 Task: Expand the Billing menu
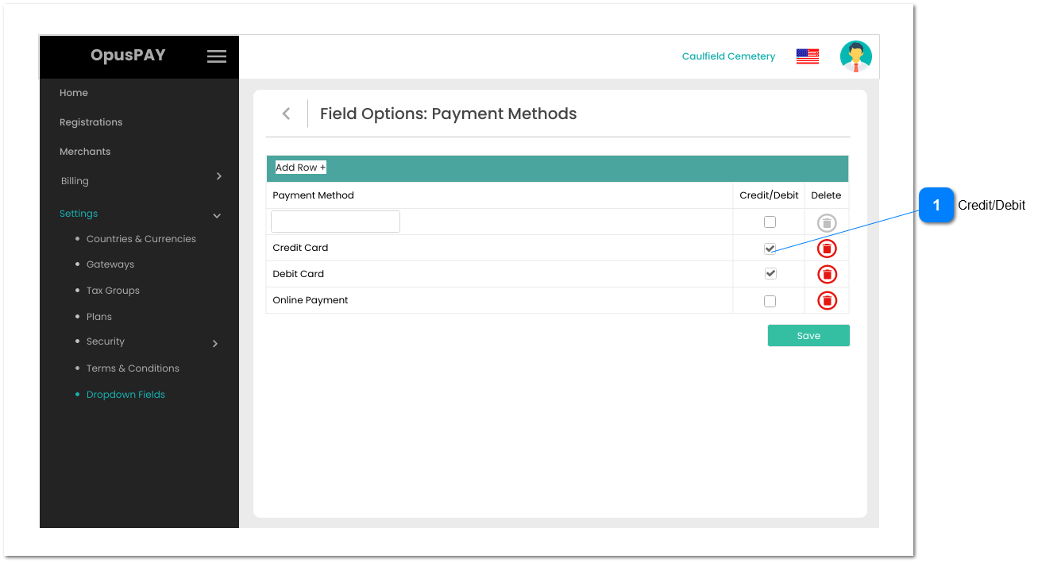point(74,180)
